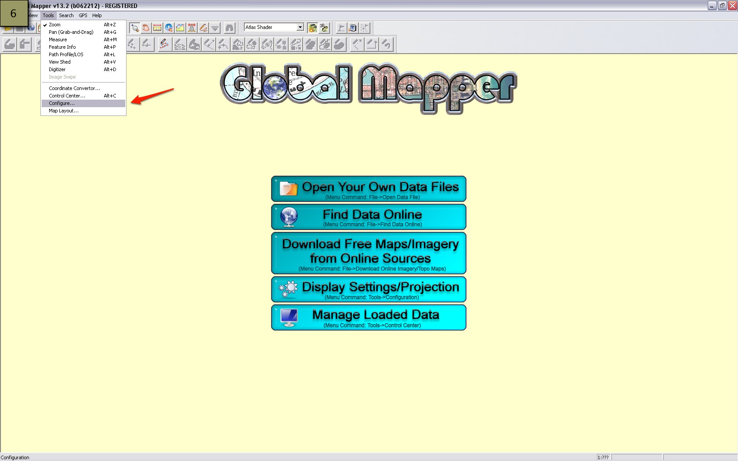The height and width of the screenshot is (461, 738).
Task: Click the digitizer create line feature icon
Action: [164, 44]
